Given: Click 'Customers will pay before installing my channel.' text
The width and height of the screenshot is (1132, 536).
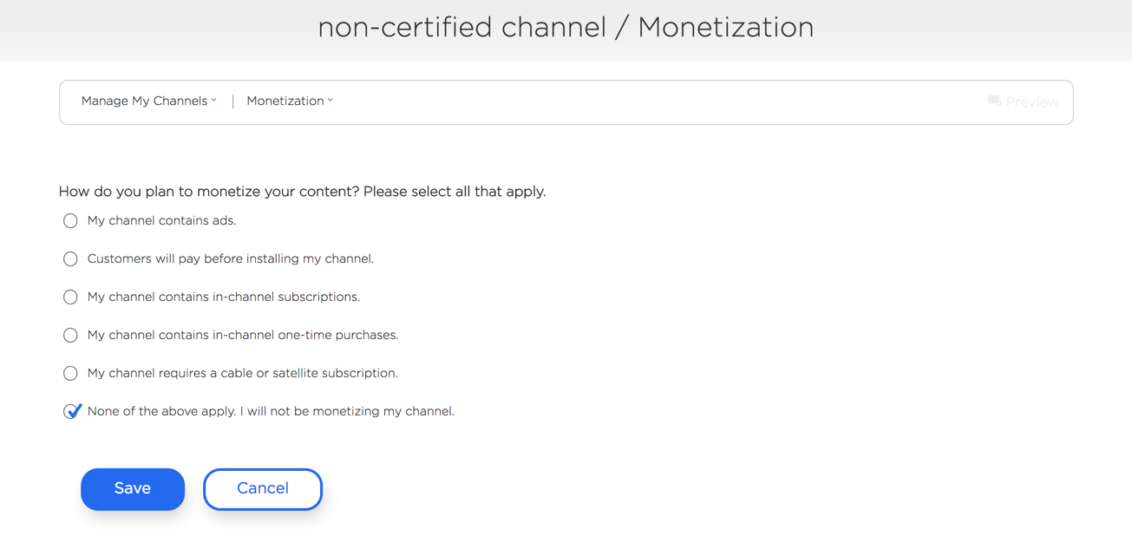Looking at the screenshot, I should point(231,258).
